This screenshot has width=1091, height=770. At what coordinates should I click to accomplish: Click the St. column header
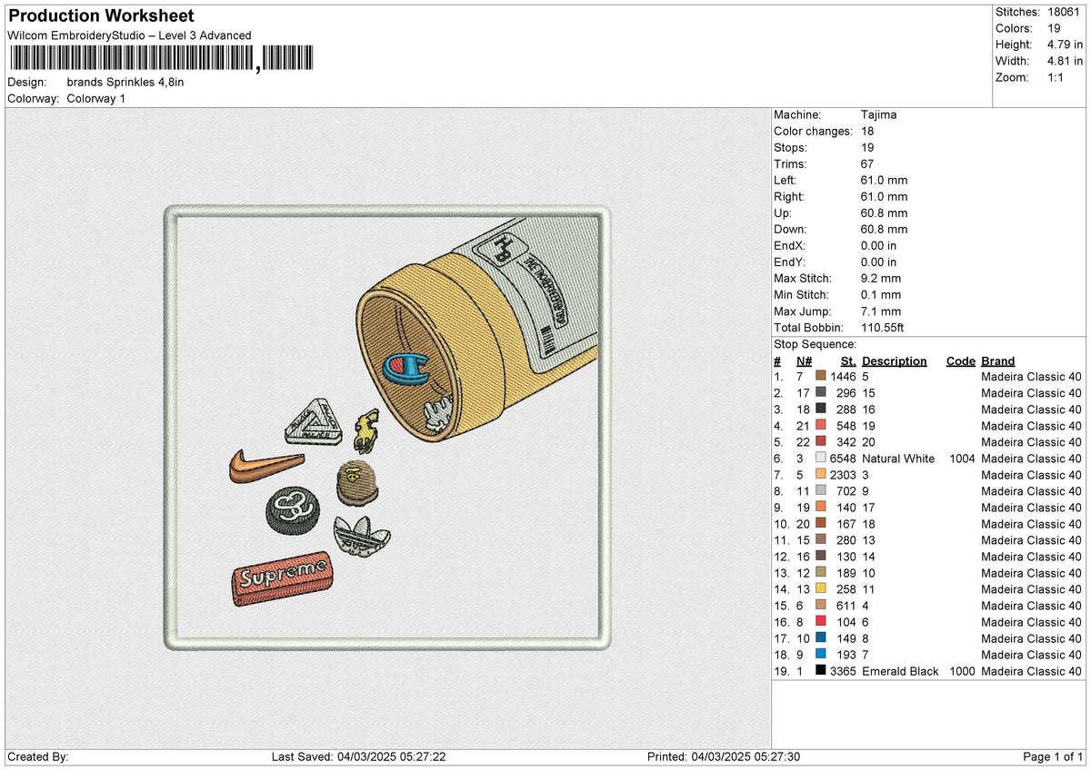(x=849, y=361)
